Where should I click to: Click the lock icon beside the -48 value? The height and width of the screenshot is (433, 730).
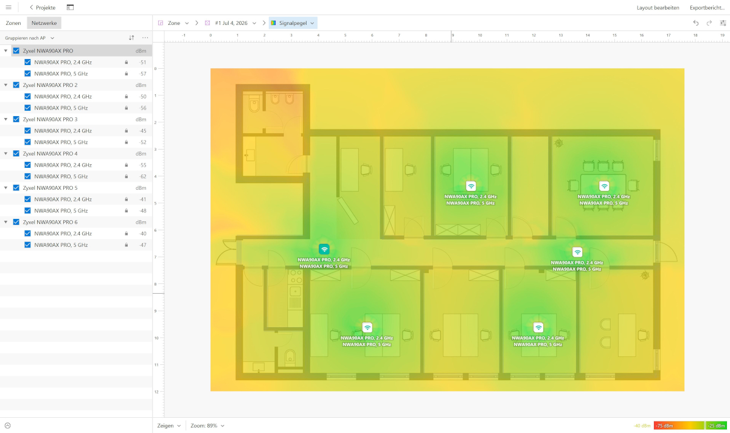point(127,210)
